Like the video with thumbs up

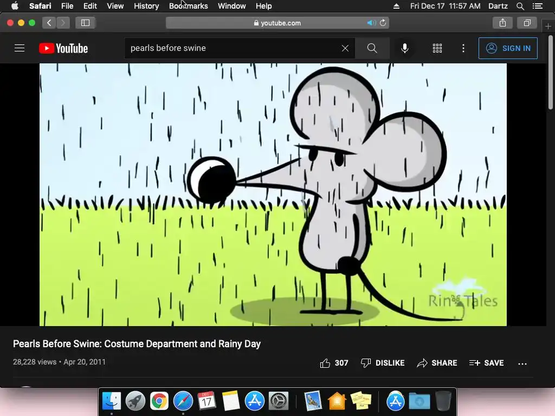[334, 363]
